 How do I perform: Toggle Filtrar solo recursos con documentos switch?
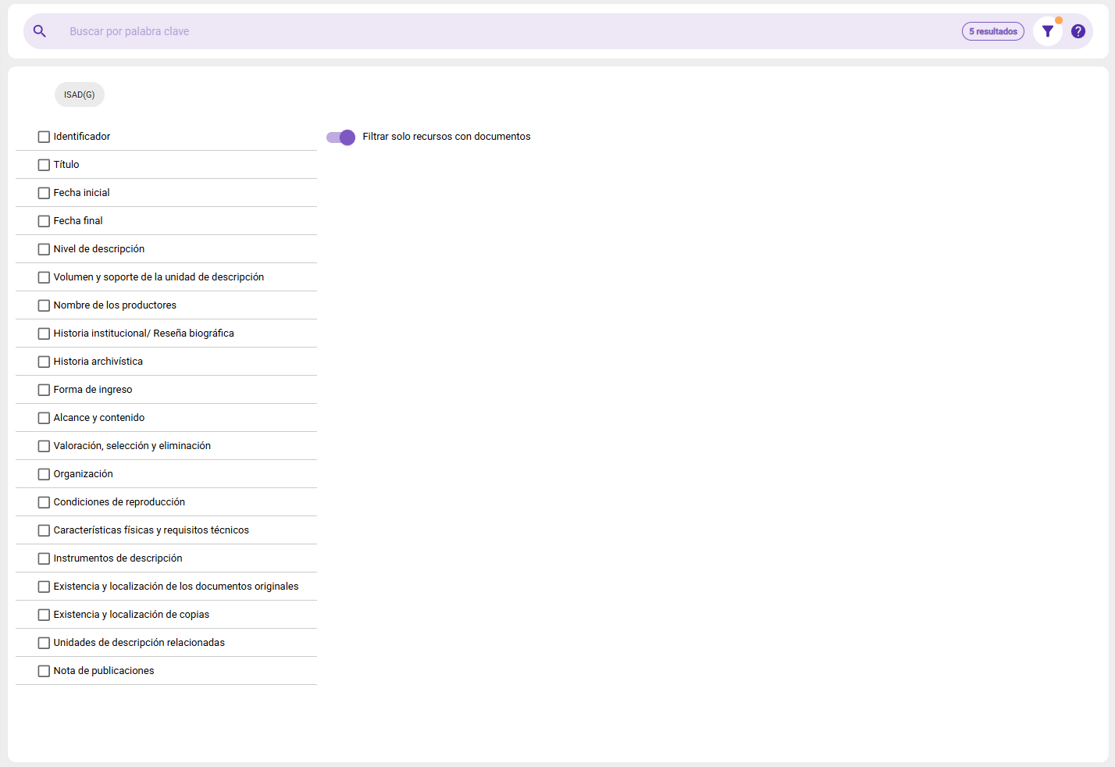(x=340, y=137)
